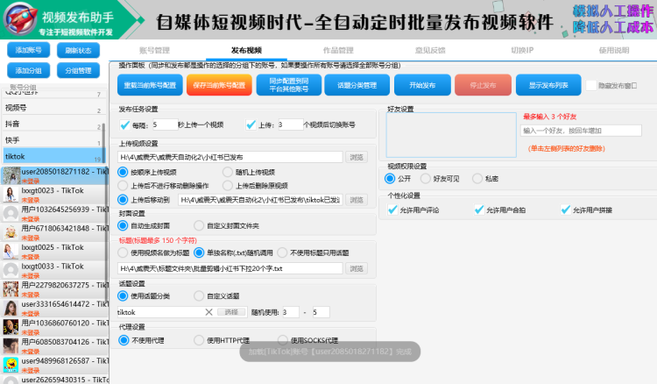Choose 使用话题分类 option
Viewport: 657px width, 384px height.
[x=123, y=296]
